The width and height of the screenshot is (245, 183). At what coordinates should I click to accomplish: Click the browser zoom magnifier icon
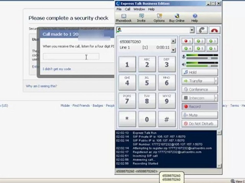pos(233,181)
